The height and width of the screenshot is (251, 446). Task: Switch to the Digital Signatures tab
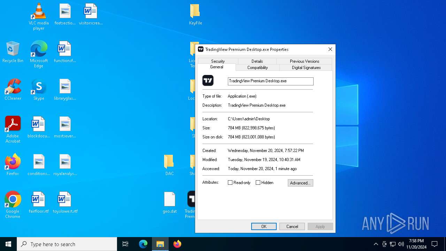click(306, 68)
